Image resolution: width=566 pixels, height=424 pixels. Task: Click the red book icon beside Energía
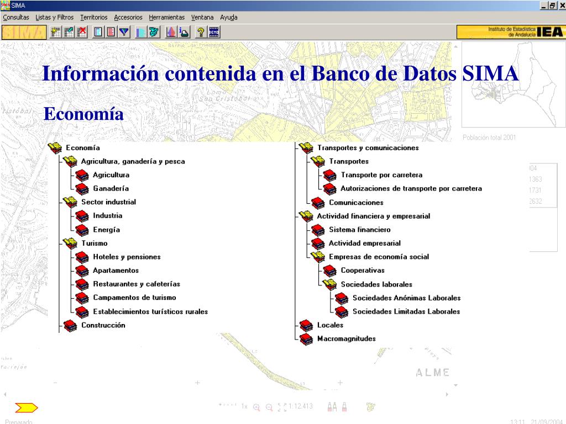tap(82, 230)
